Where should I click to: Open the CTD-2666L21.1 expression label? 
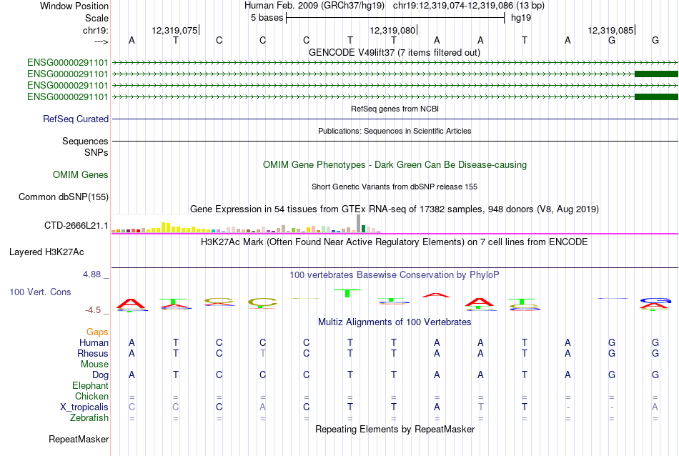(x=76, y=226)
